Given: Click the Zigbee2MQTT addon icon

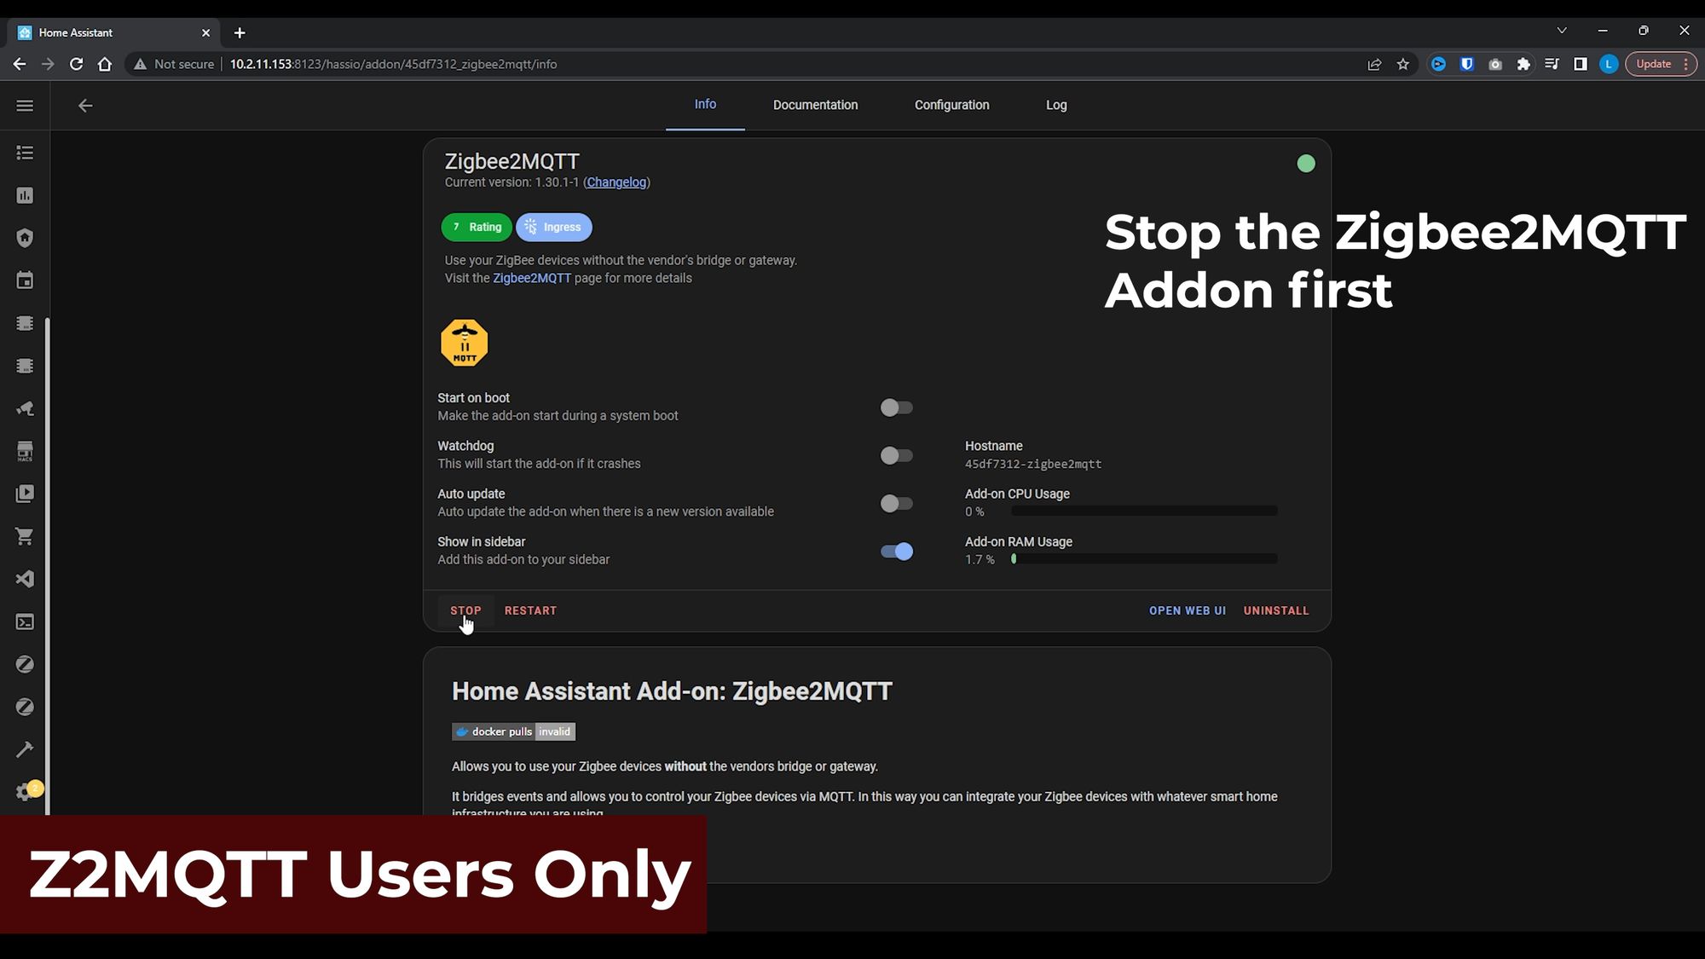Looking at the screenshot, I should tap(464, 341).
